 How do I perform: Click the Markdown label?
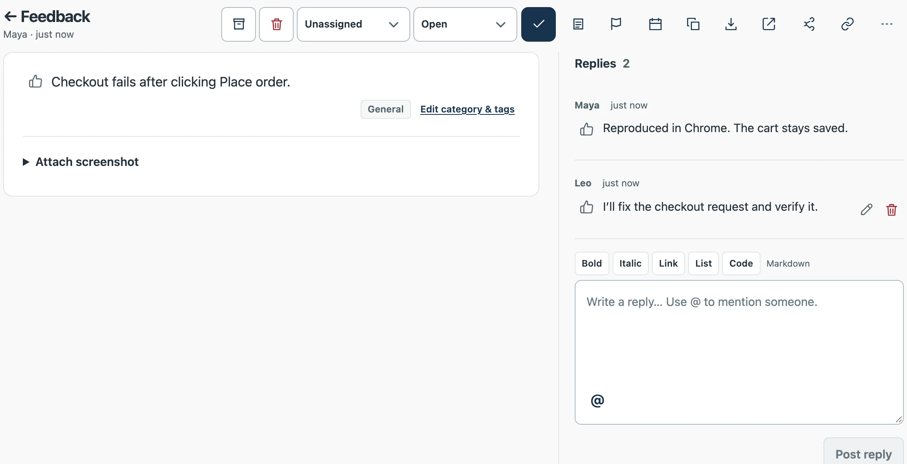788,263
